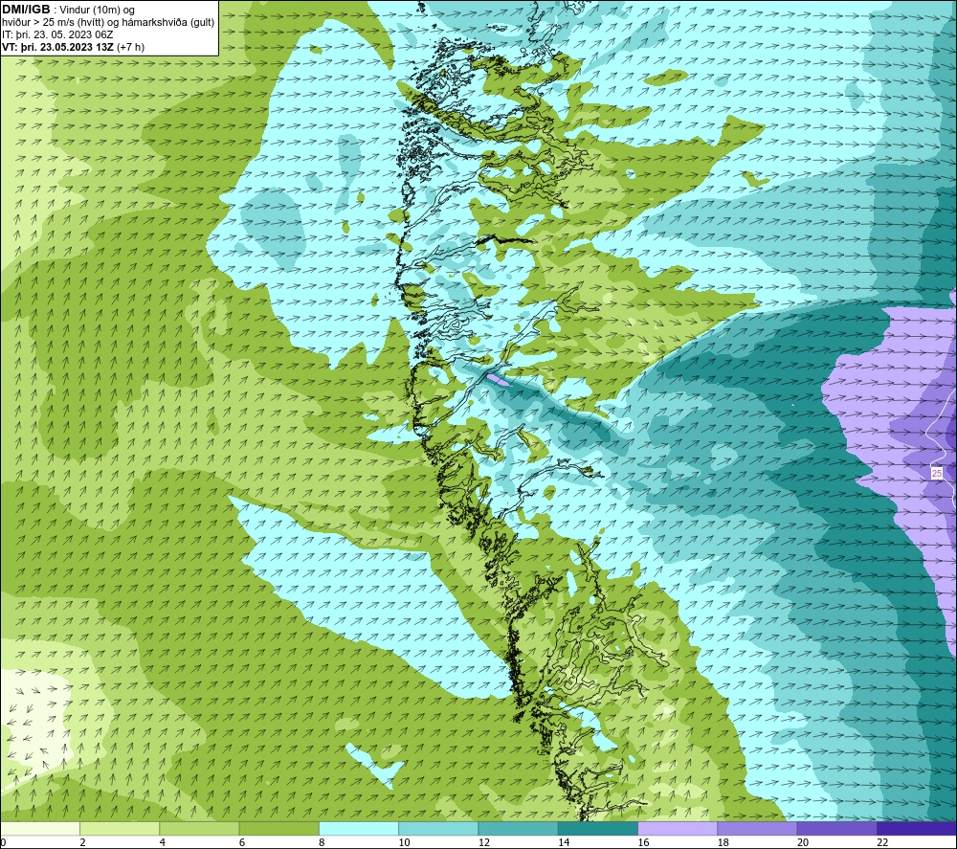Click the legend value '10'

404,842
